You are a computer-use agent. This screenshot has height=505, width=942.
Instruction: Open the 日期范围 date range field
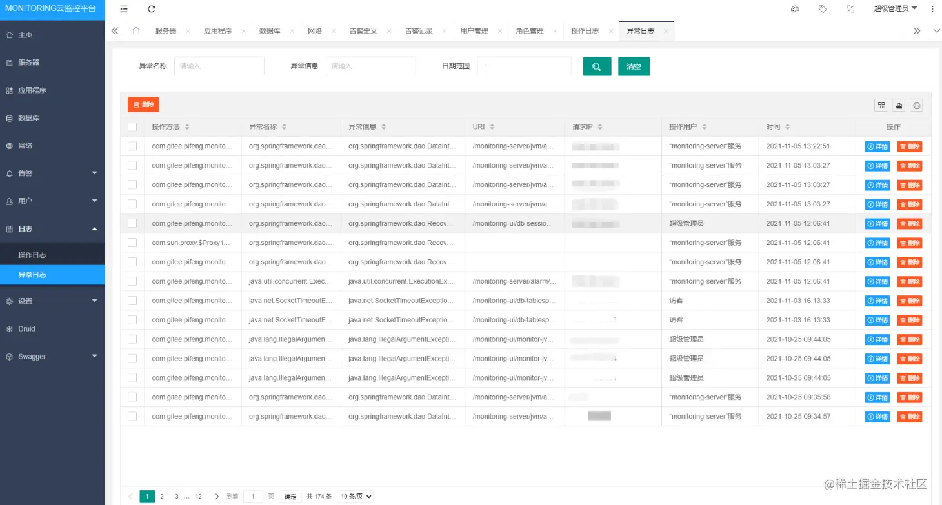[524, 66]
